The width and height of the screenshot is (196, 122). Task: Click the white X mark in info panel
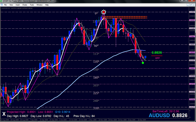pos(4,114)
